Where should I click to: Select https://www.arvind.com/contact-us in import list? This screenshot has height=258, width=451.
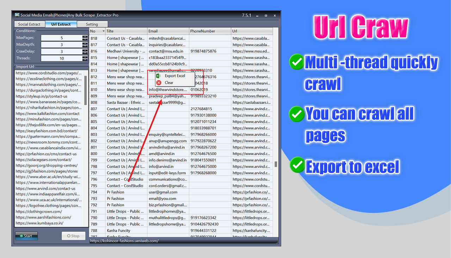tap(45, 188)
